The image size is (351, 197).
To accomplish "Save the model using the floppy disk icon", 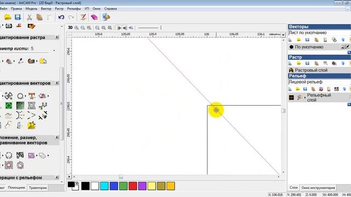I will pyautogui.click(x=18, y=17).
